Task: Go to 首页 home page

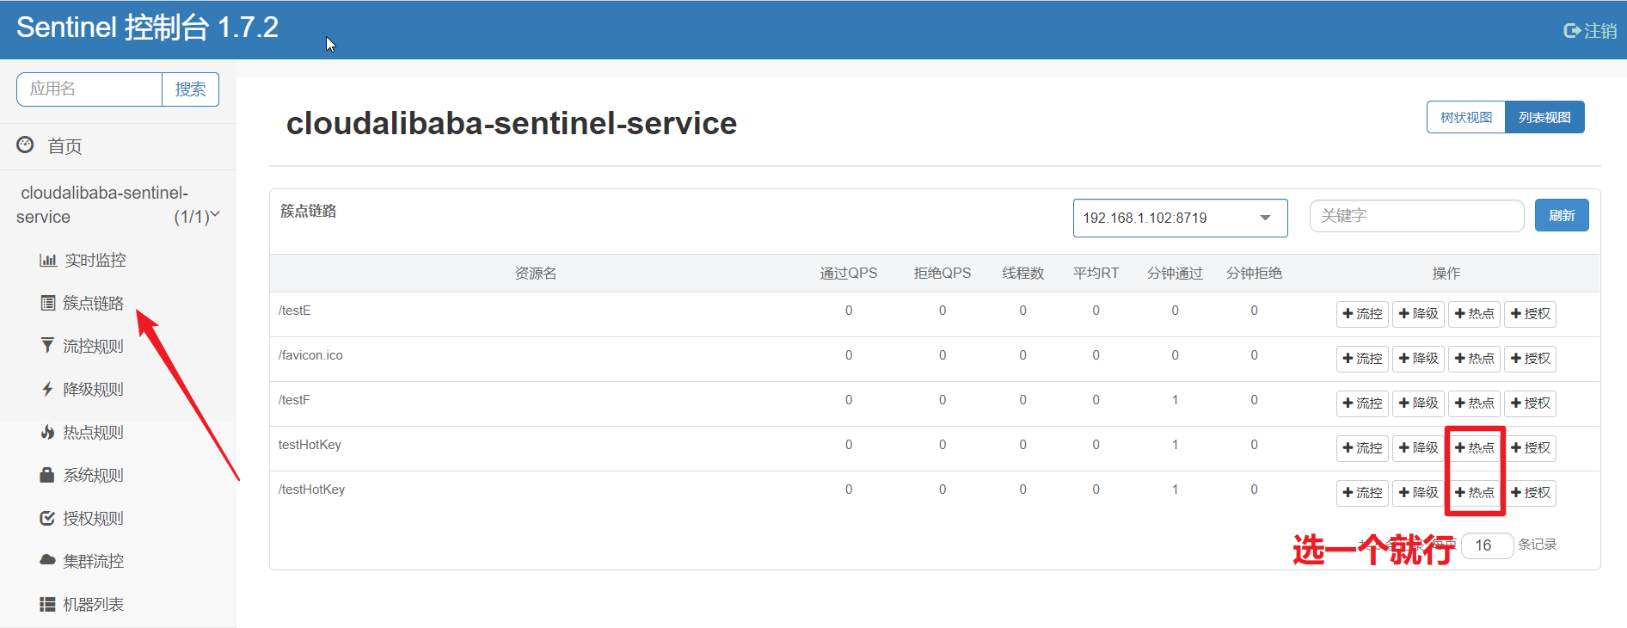Action: click(x=64, y=146)
